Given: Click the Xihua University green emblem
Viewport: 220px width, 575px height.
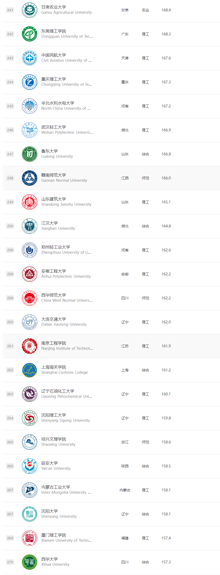Looking at the screenshot, I should pyautogui.click(x=30, y=562).
